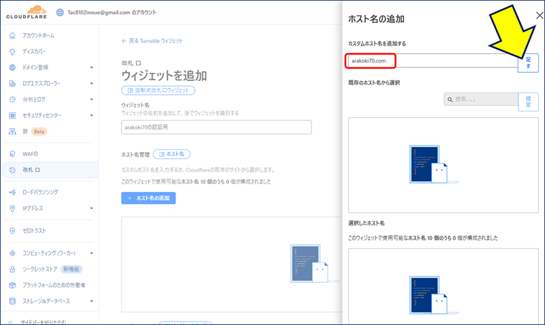The image size is (545, 325).
Task: Open アカウントホーム in sidebar
Action: pyautogui.click(x=38, y=35)
